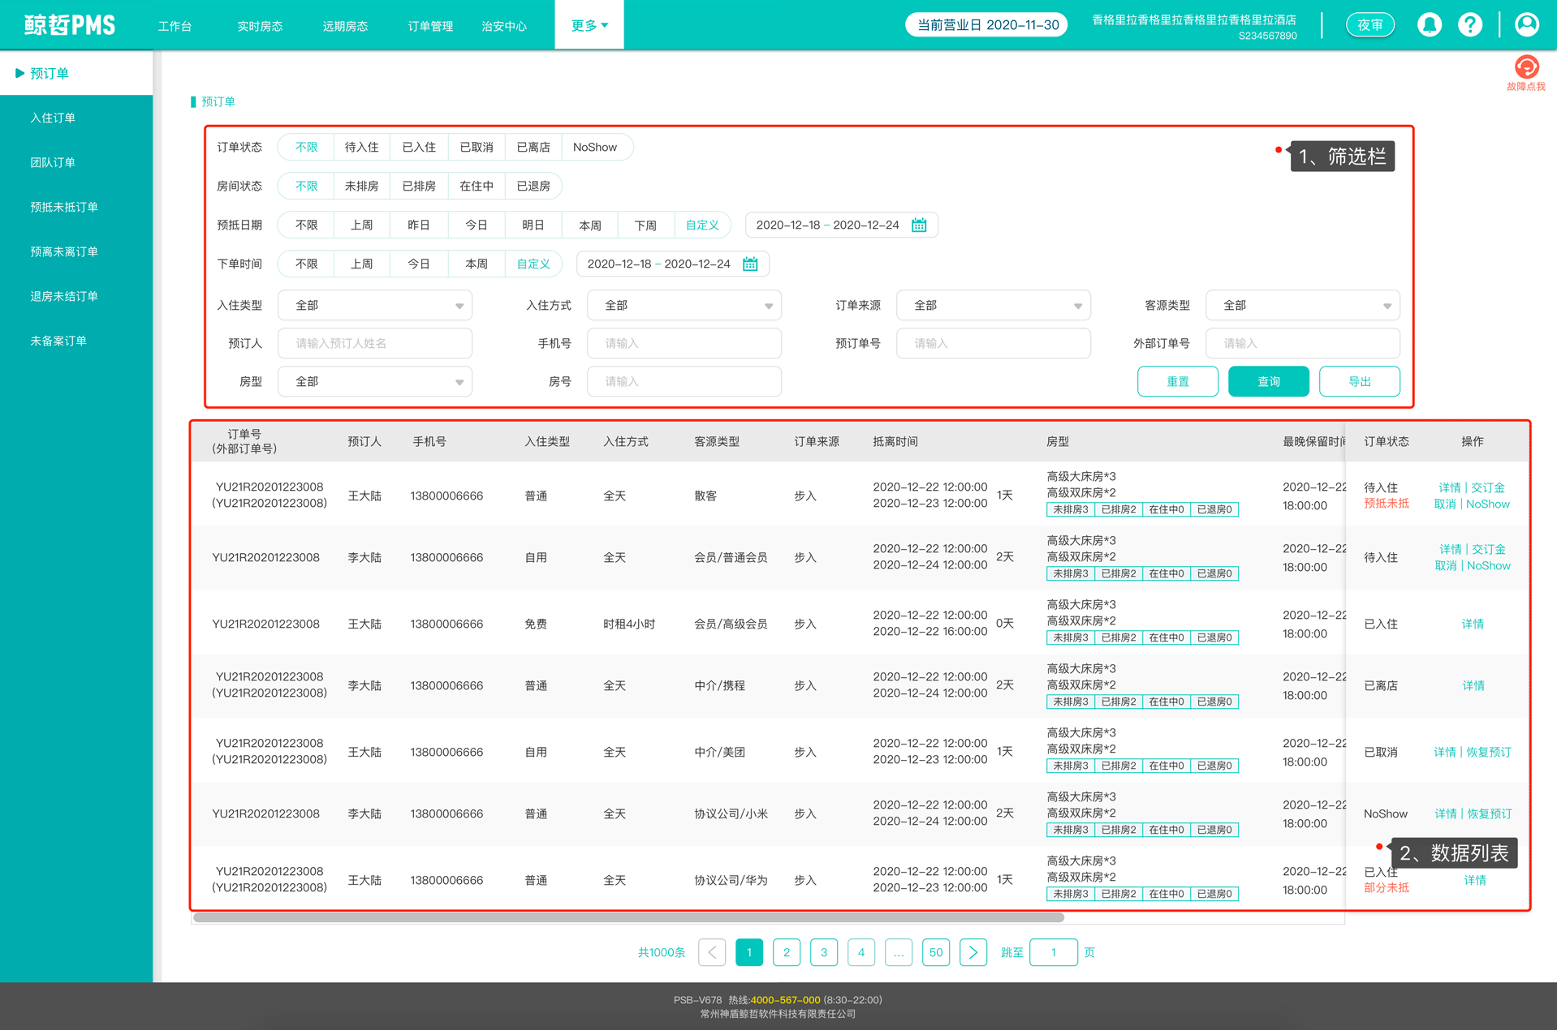This screenshot has height=1030, width=1557.
Task: Select 订单状态 filter NoShow
Action: [595, 147]
